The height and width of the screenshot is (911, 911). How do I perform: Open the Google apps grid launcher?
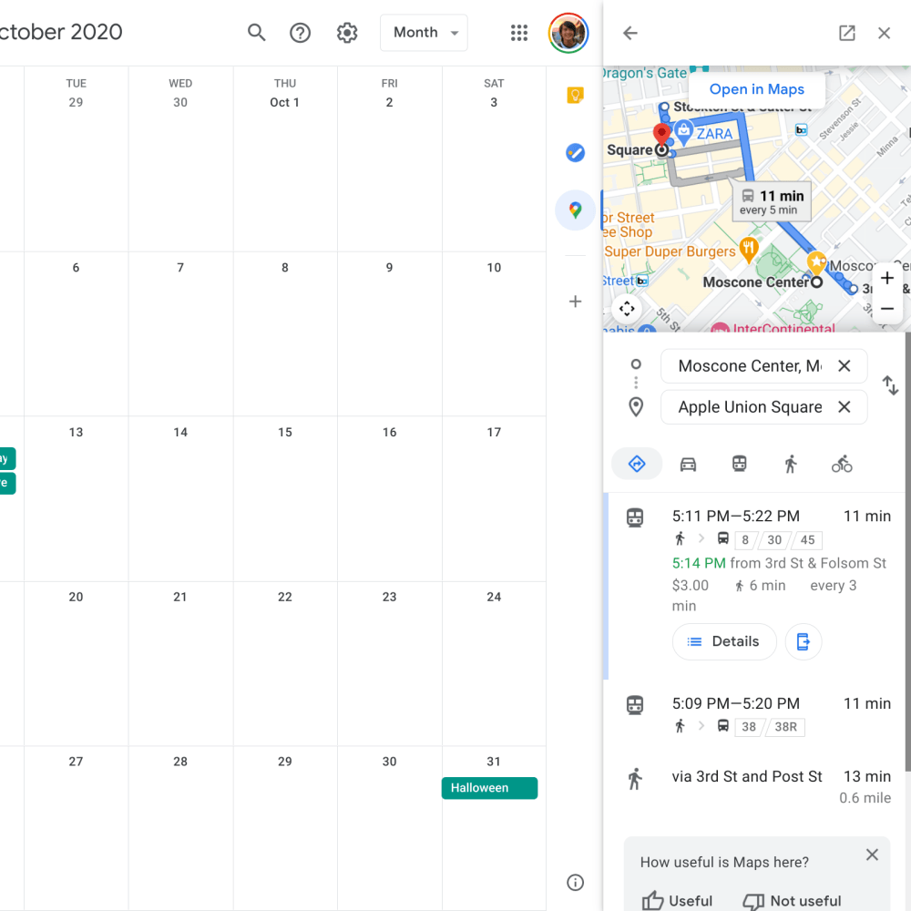(519, 33)
